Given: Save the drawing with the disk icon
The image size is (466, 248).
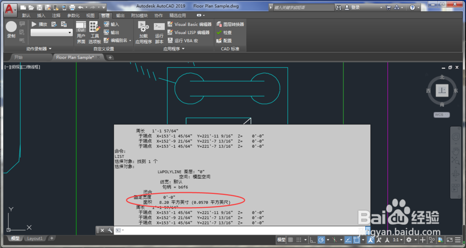Looking at the screenshot, I should 39,7.
